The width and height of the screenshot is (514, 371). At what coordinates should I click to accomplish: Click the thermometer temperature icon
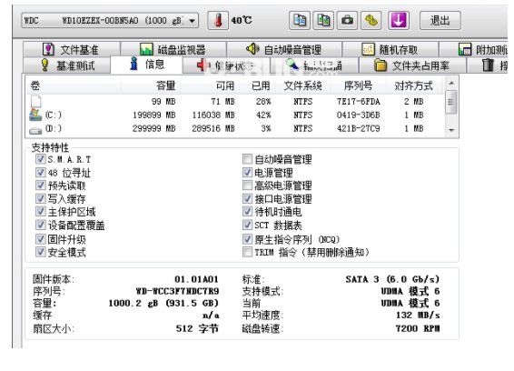click(x=218, y=20)
